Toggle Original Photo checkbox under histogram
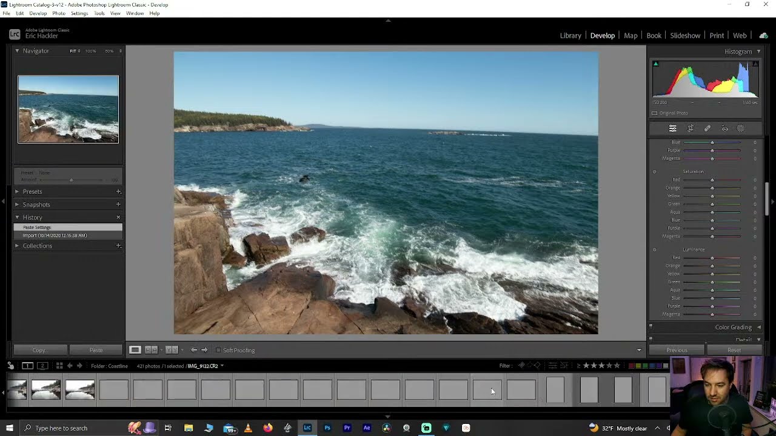The width and height of the screenshot is (776, 436). point(655,113)
